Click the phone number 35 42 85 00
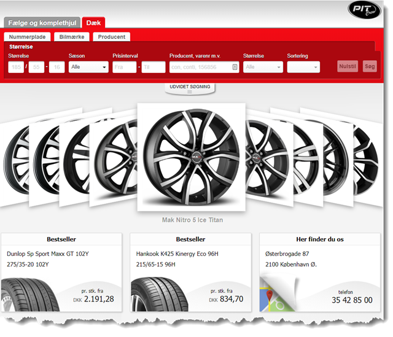This screenshot has height=337, width=393. coord(352,300)
